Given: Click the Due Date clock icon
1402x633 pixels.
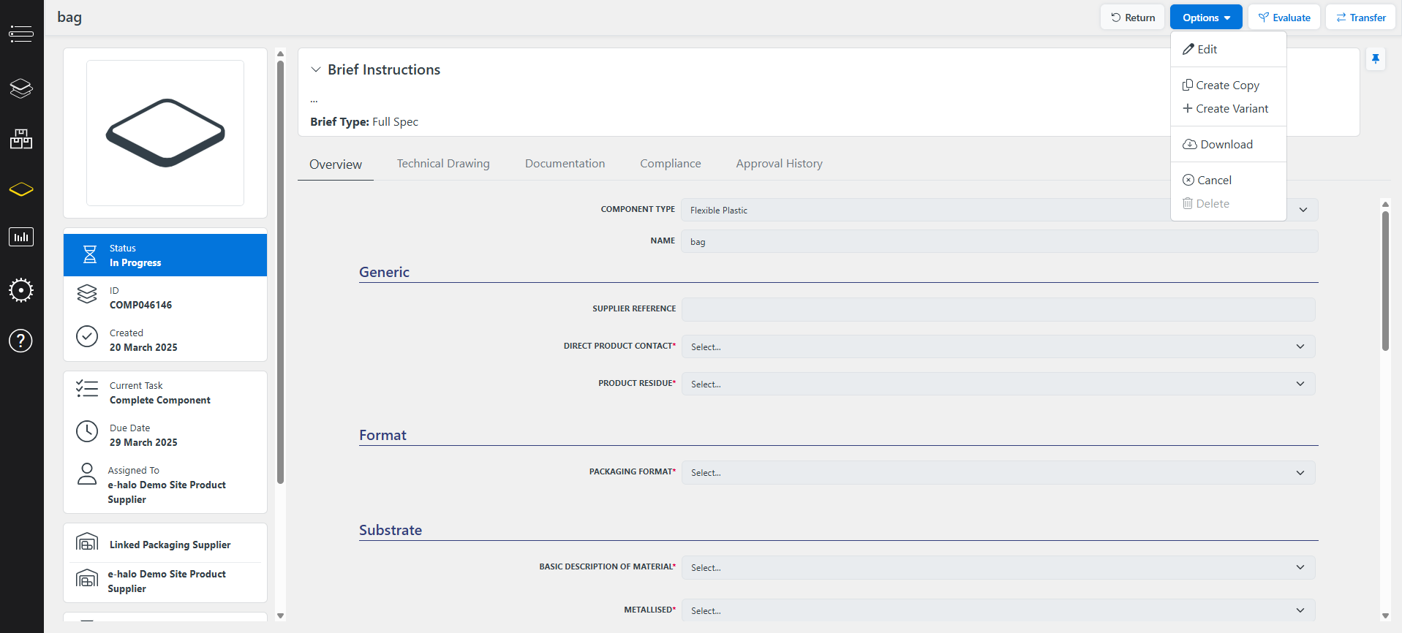Looking at the screenshot, I should [x=87, y=431].
